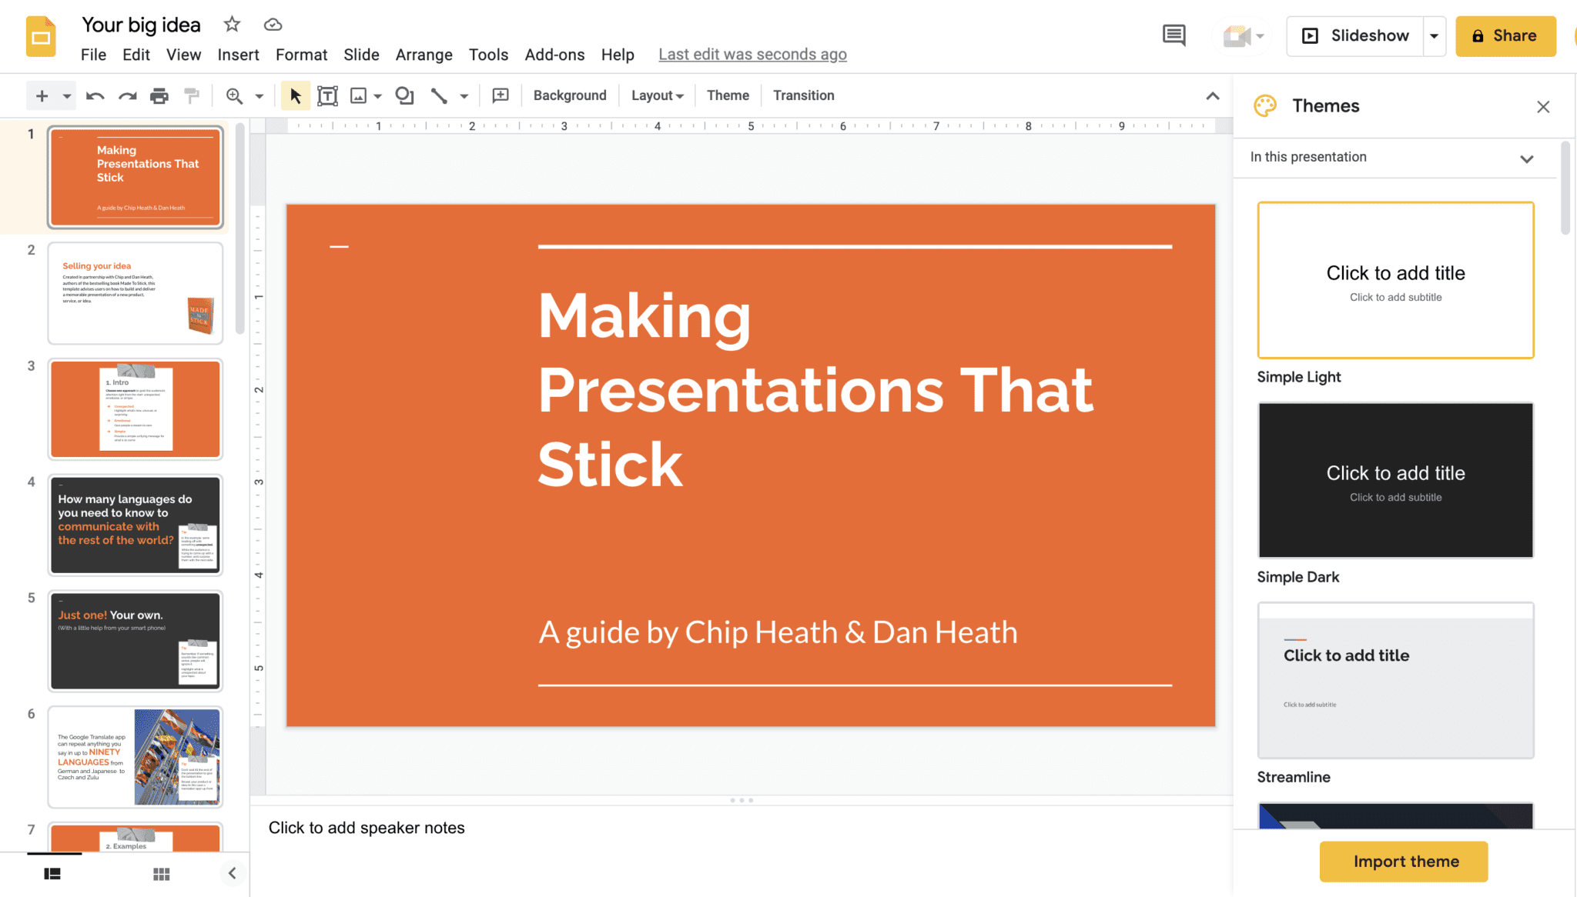Undo the last action
Viewport: 1577px width, 897px height.
(x=95, y=95)
